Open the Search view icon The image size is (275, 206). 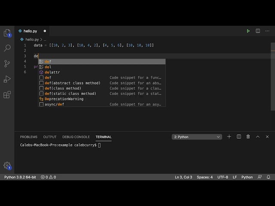point(7,48)
